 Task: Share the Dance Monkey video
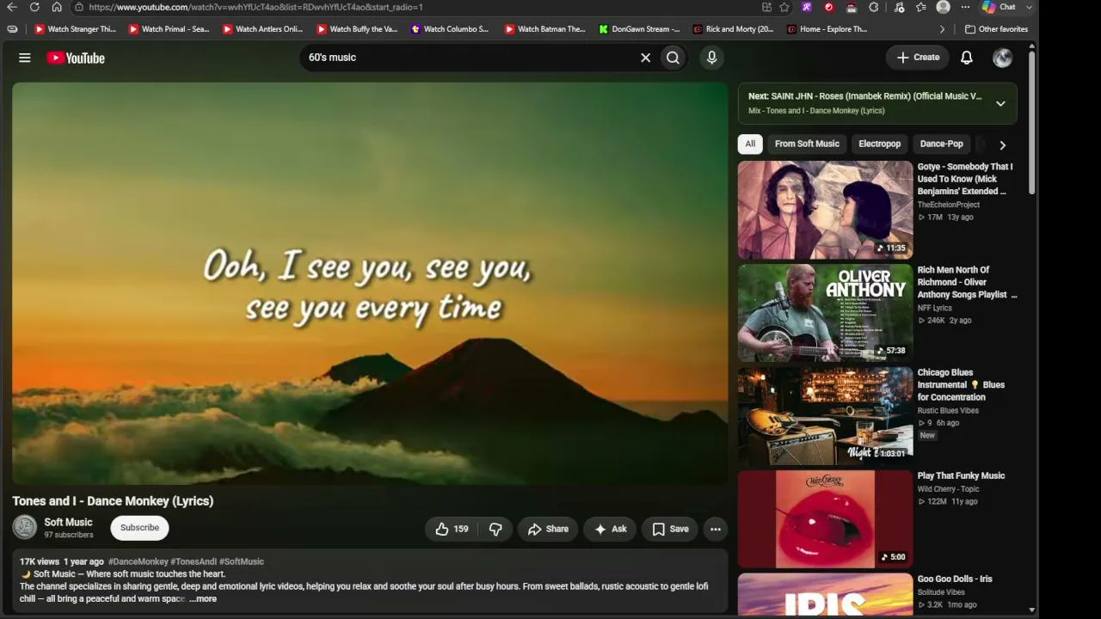tap(548, 529)
